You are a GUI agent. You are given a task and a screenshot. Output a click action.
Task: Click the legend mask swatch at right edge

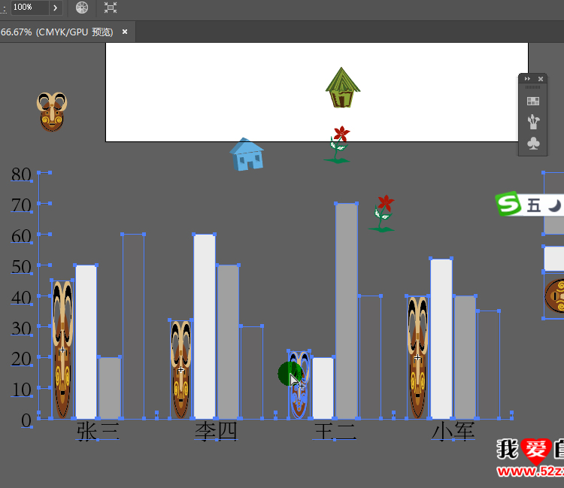click(x=554, y=296)
